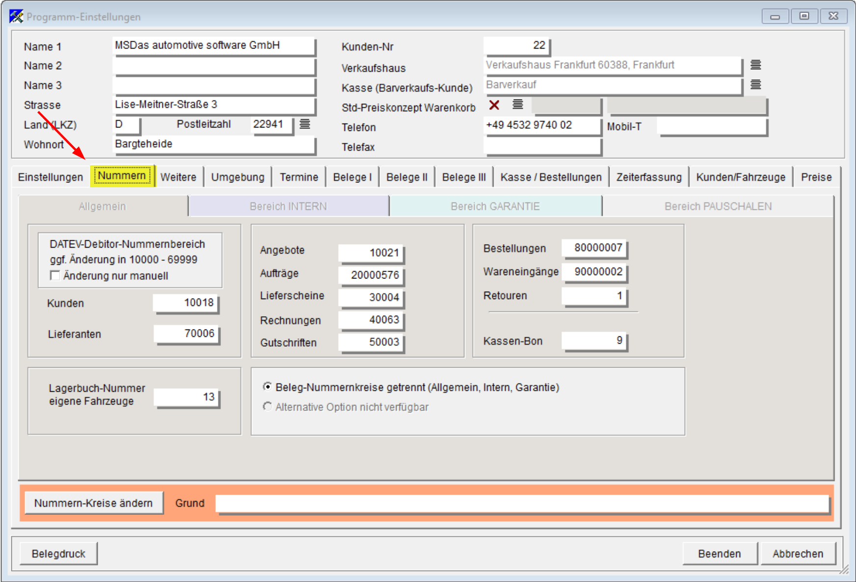Click the Wohnort field Bargteheide
Viewport: 856px width, 582px height.
point(214,145)
